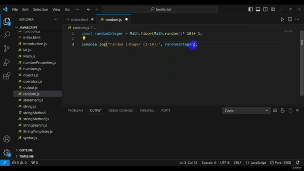The image size is (304, 171).
Task: Click the VS Code logo icon
Action: [x=5, y=9]
